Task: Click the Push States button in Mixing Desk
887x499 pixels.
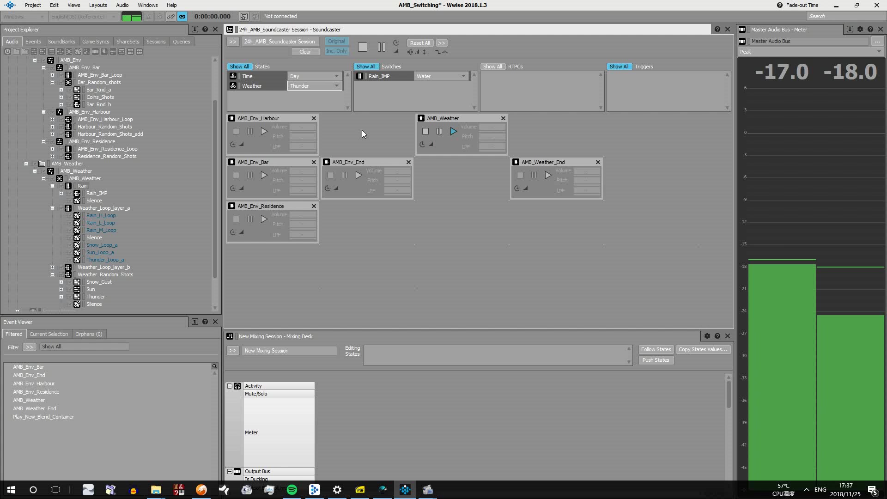Action: [x=656, y=359]
